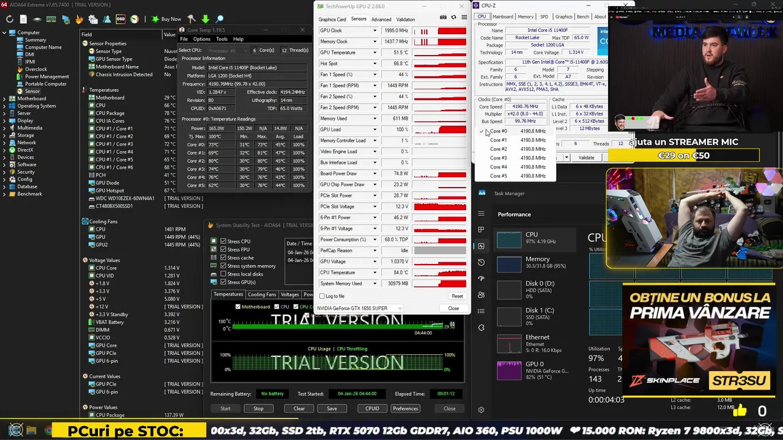
Task: Click AIDA64 magnifier search toolbar icon
Action: coord(220,19)
